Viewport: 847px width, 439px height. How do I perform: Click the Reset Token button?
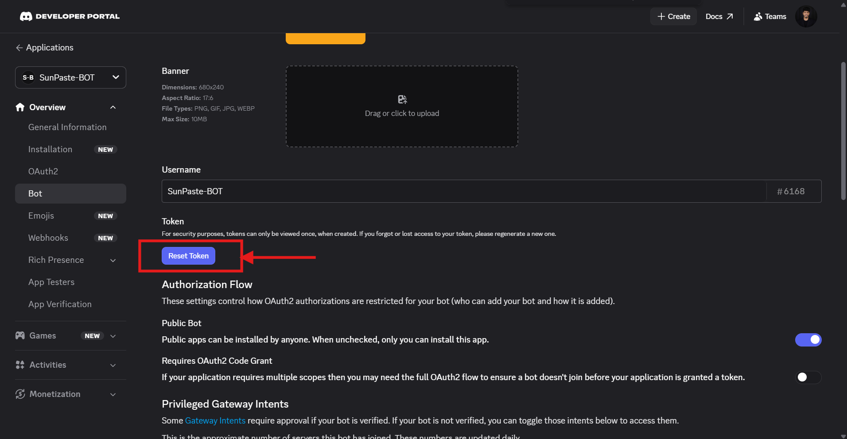pyautogui.click(x=188, y=256)
